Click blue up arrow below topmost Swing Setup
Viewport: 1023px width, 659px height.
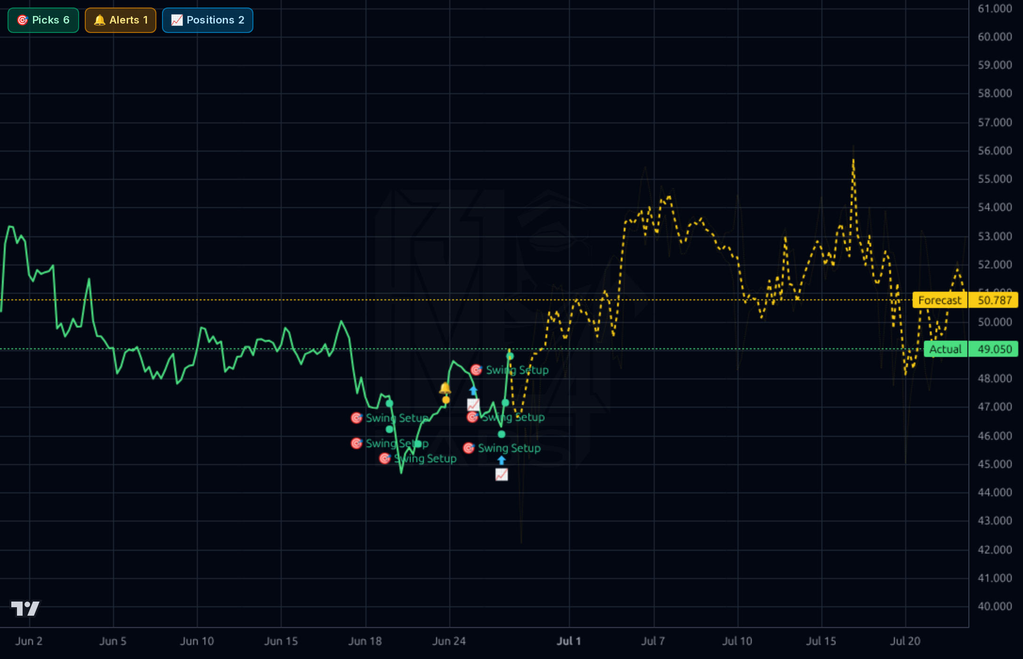pos(473,391)
